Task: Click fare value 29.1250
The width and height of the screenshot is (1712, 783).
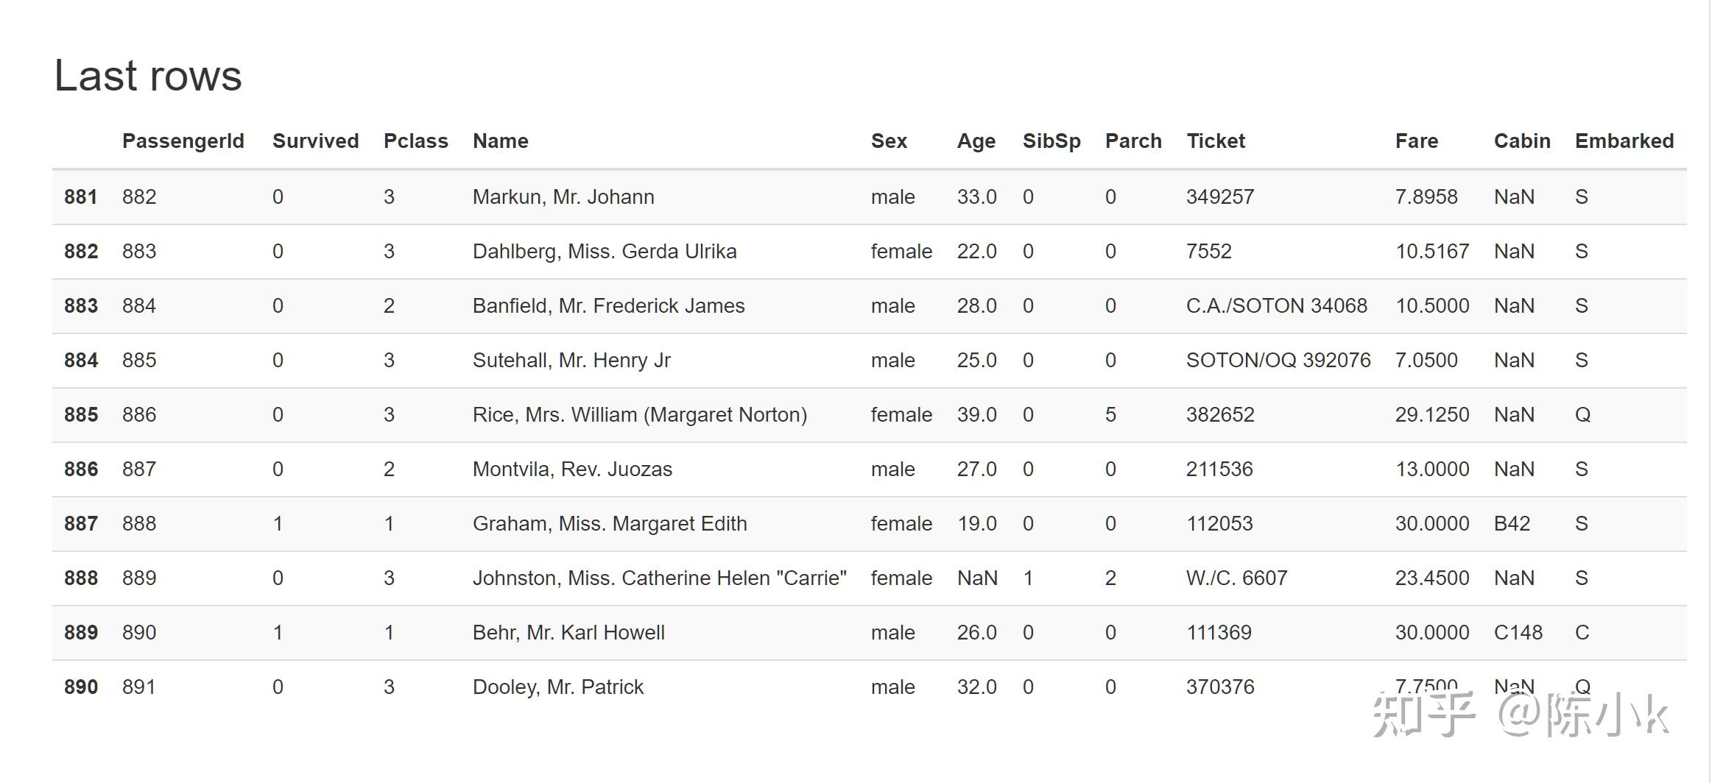Action: click(x=1431, y=415)
